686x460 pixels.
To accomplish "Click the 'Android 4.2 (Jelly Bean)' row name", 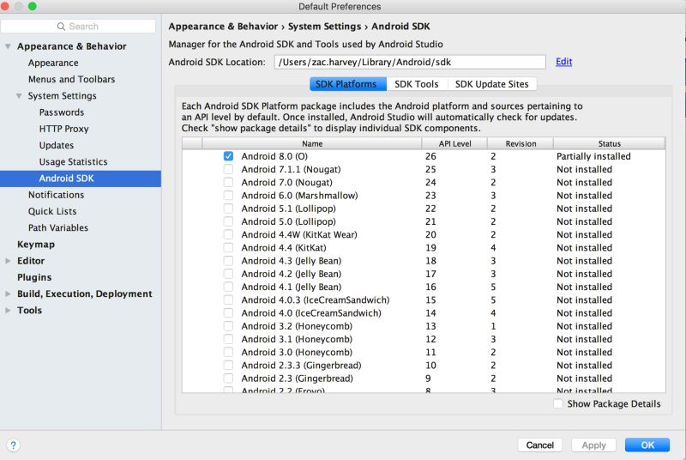I will 292,274.
